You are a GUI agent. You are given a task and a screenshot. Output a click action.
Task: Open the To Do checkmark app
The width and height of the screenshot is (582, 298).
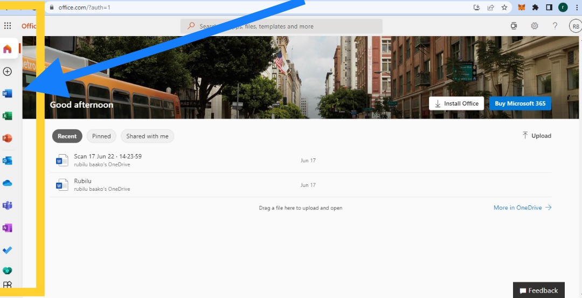click(8, 251)
